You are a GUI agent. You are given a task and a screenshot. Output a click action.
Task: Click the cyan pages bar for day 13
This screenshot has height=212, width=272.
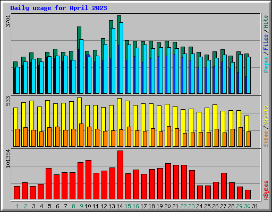[113, 61]
